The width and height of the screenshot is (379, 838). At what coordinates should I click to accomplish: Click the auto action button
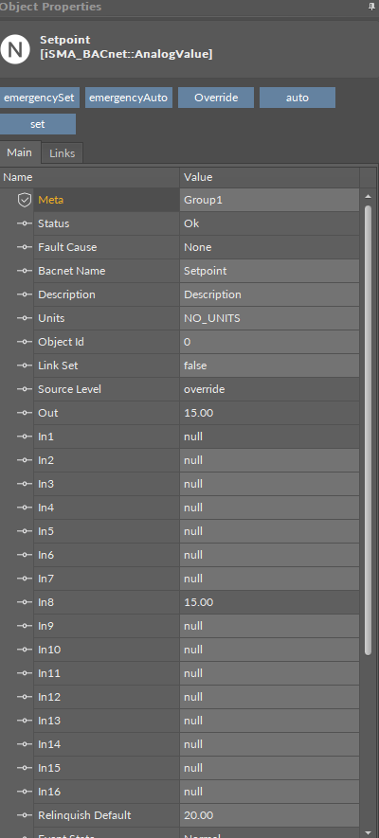(298, 98)
